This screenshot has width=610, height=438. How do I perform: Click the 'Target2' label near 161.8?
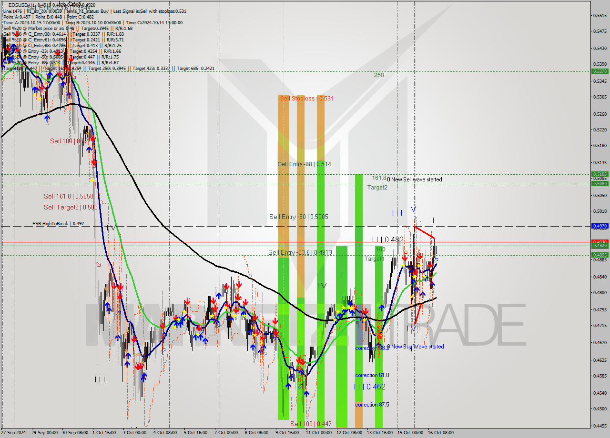coord(377,188)
